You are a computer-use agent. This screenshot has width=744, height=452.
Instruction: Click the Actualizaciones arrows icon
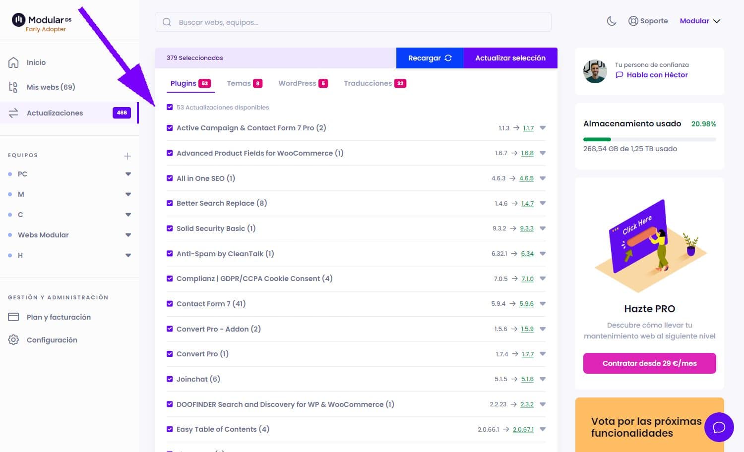tap(13, 113)
